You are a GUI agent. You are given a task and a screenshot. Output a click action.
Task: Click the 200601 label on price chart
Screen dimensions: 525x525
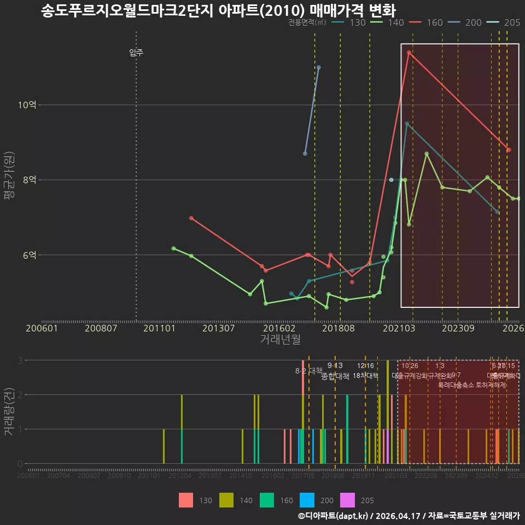(42, 328)
